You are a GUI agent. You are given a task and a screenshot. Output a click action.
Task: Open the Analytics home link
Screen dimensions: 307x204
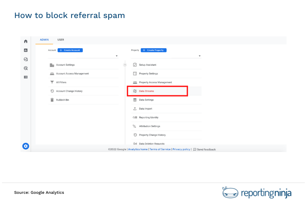click(137, 149)
